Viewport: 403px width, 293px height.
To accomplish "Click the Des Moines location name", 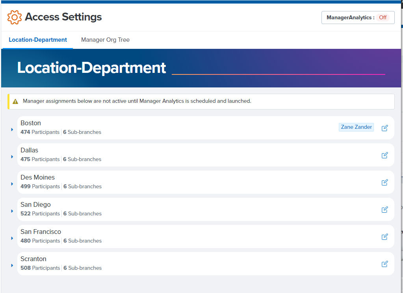I will click(37, 177).
